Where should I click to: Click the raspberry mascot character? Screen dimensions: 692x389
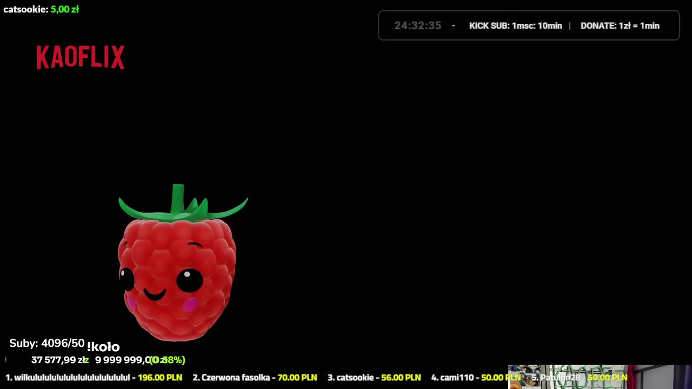183,263
